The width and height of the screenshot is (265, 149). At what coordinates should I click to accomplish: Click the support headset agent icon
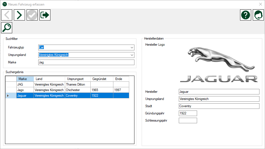point(258,15)
